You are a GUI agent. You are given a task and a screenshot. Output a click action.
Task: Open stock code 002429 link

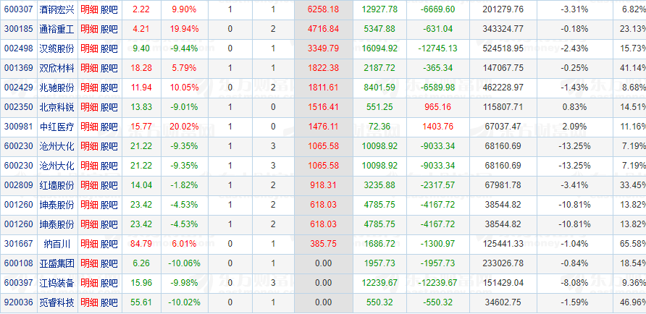pyautogui.click(x=18, y=88)
